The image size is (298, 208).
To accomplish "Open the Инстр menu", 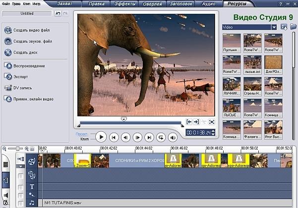I will (36, 3).
